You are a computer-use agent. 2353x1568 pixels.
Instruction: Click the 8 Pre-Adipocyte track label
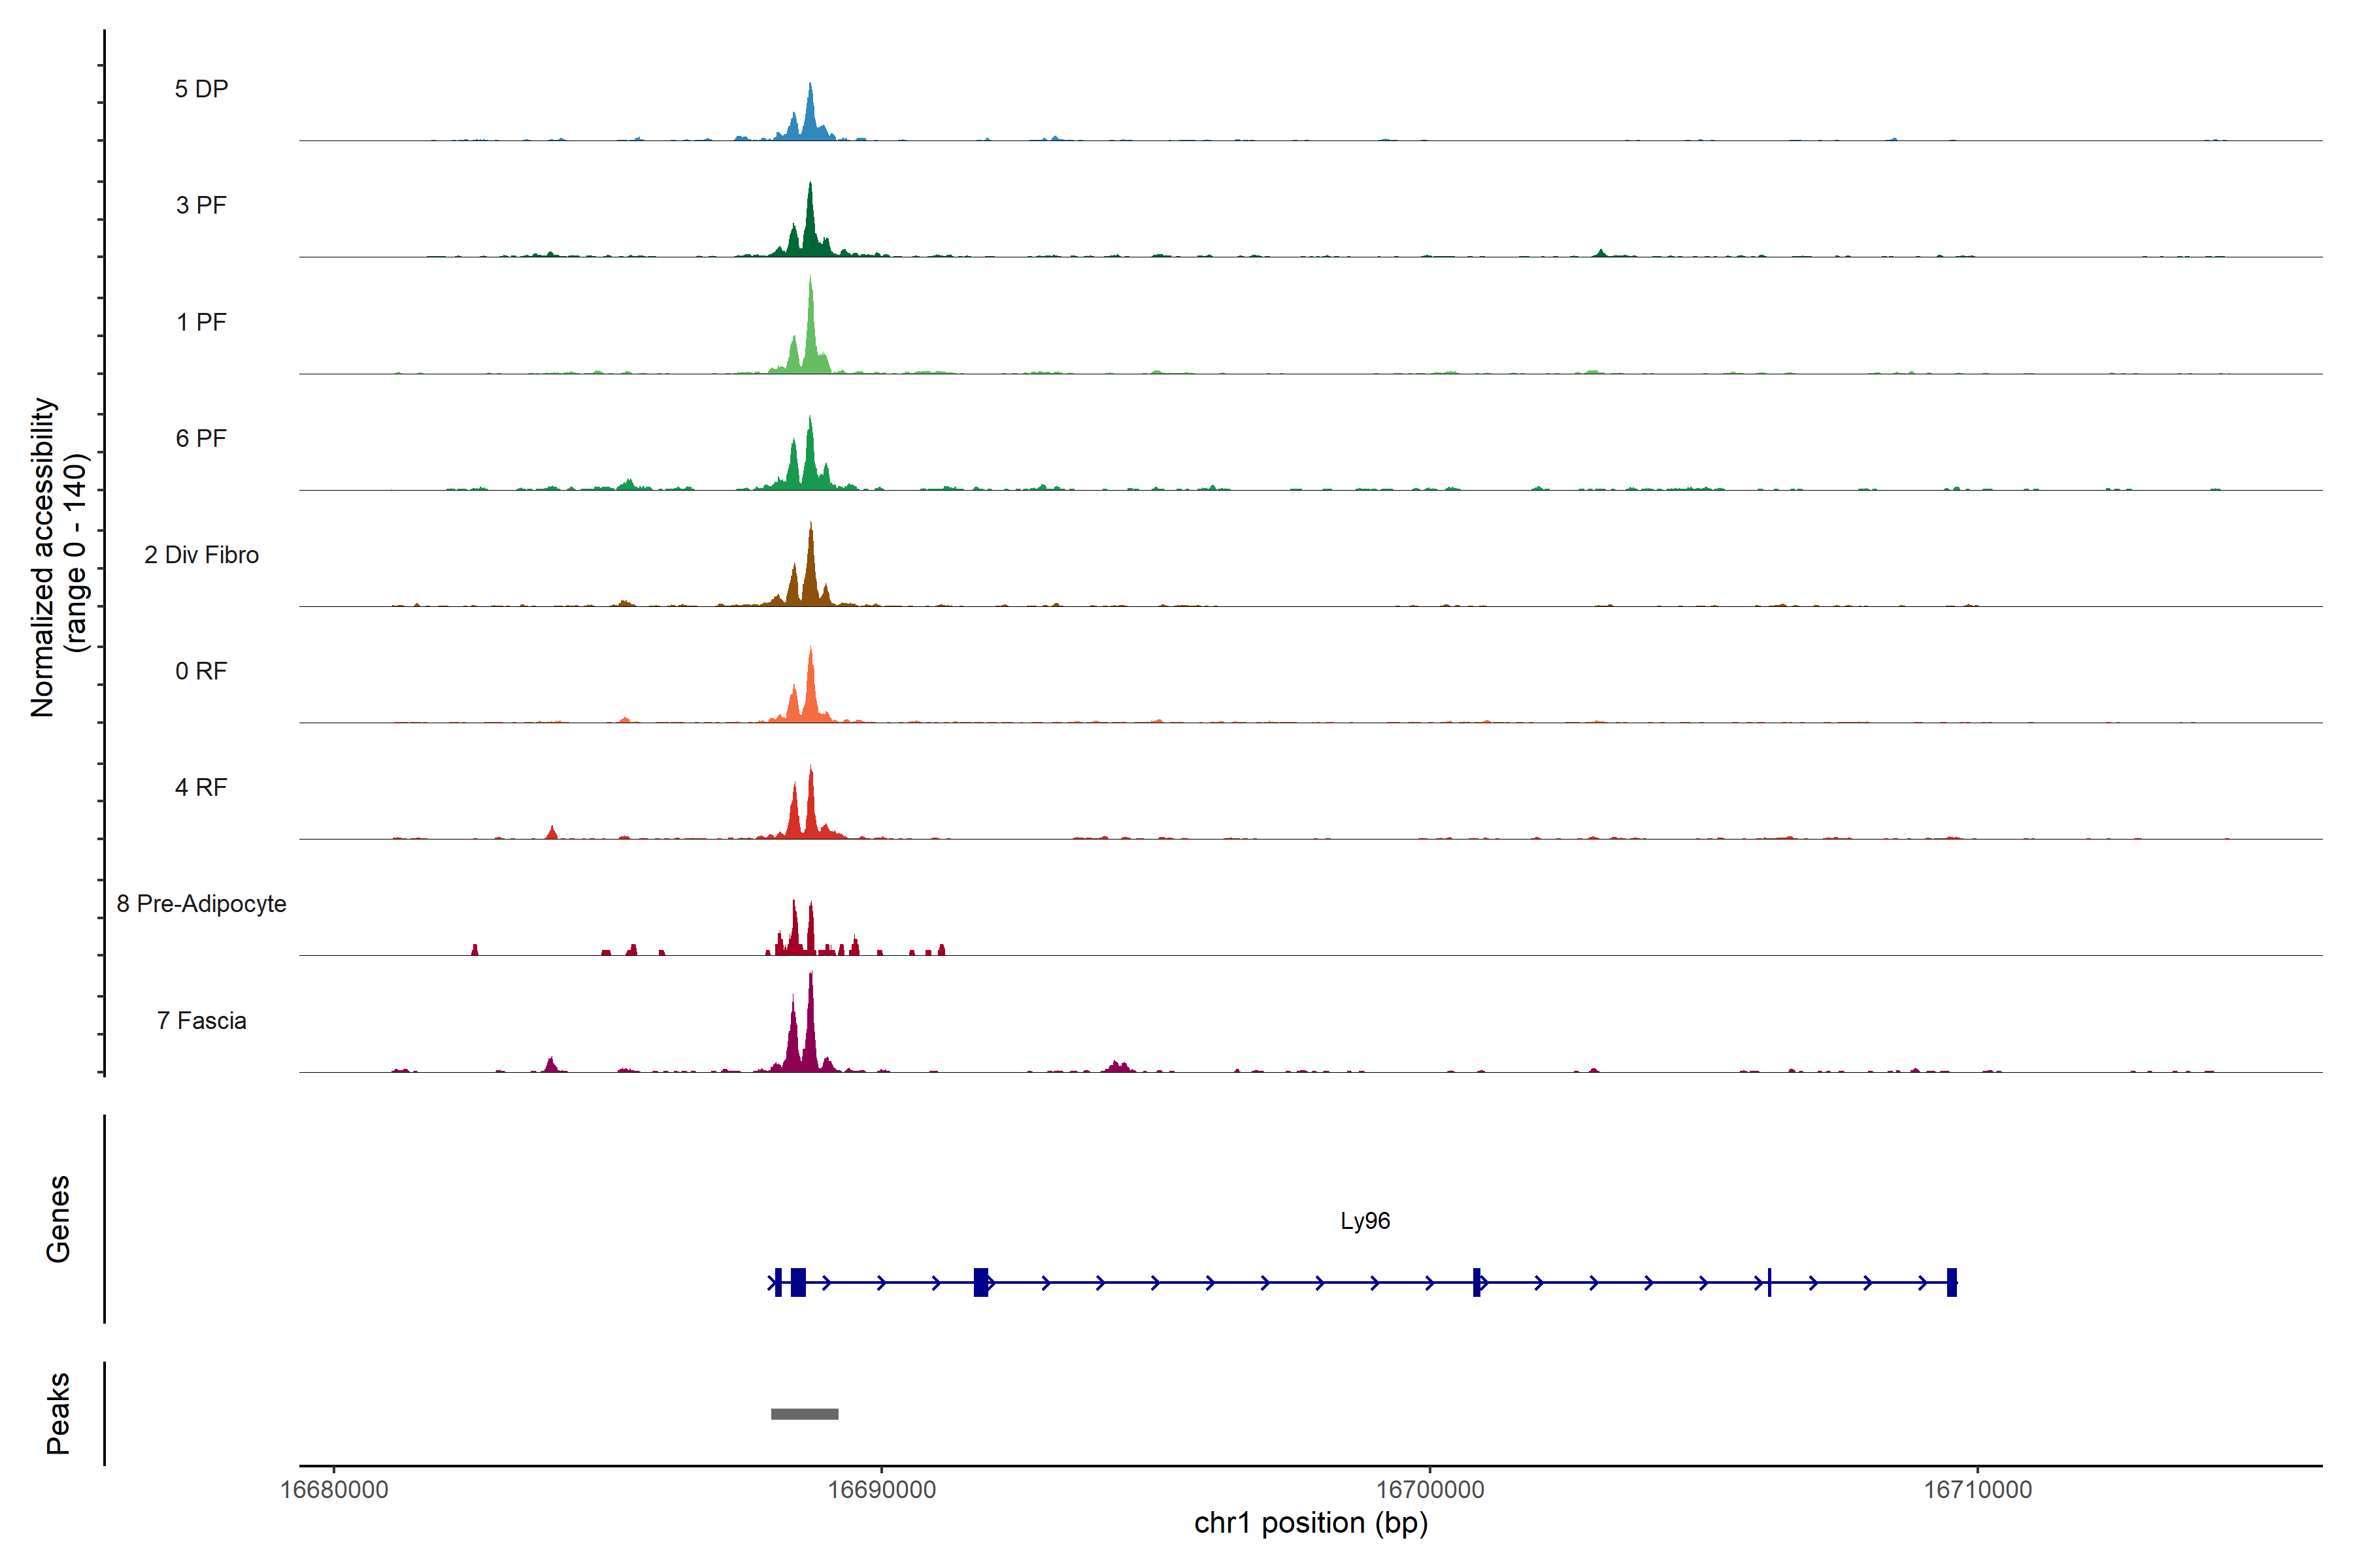(x=201, y=904)
